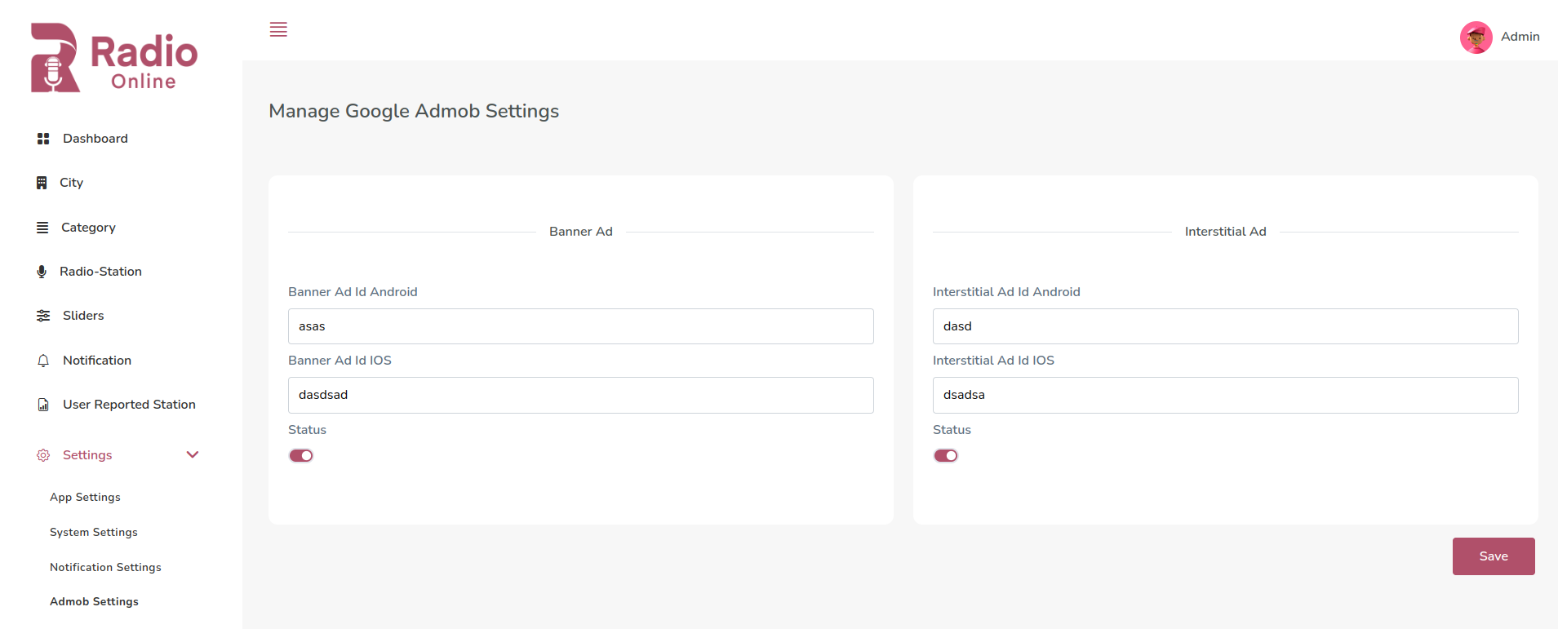This screenshot has height=629, width=1558.
Task: Click the Manage Google Admob Settings heading
Action: click(414, 111)
